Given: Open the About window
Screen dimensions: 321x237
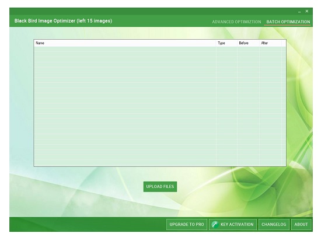Looking at the screenshot, I should pyautogui.click(x=301, y=224).
